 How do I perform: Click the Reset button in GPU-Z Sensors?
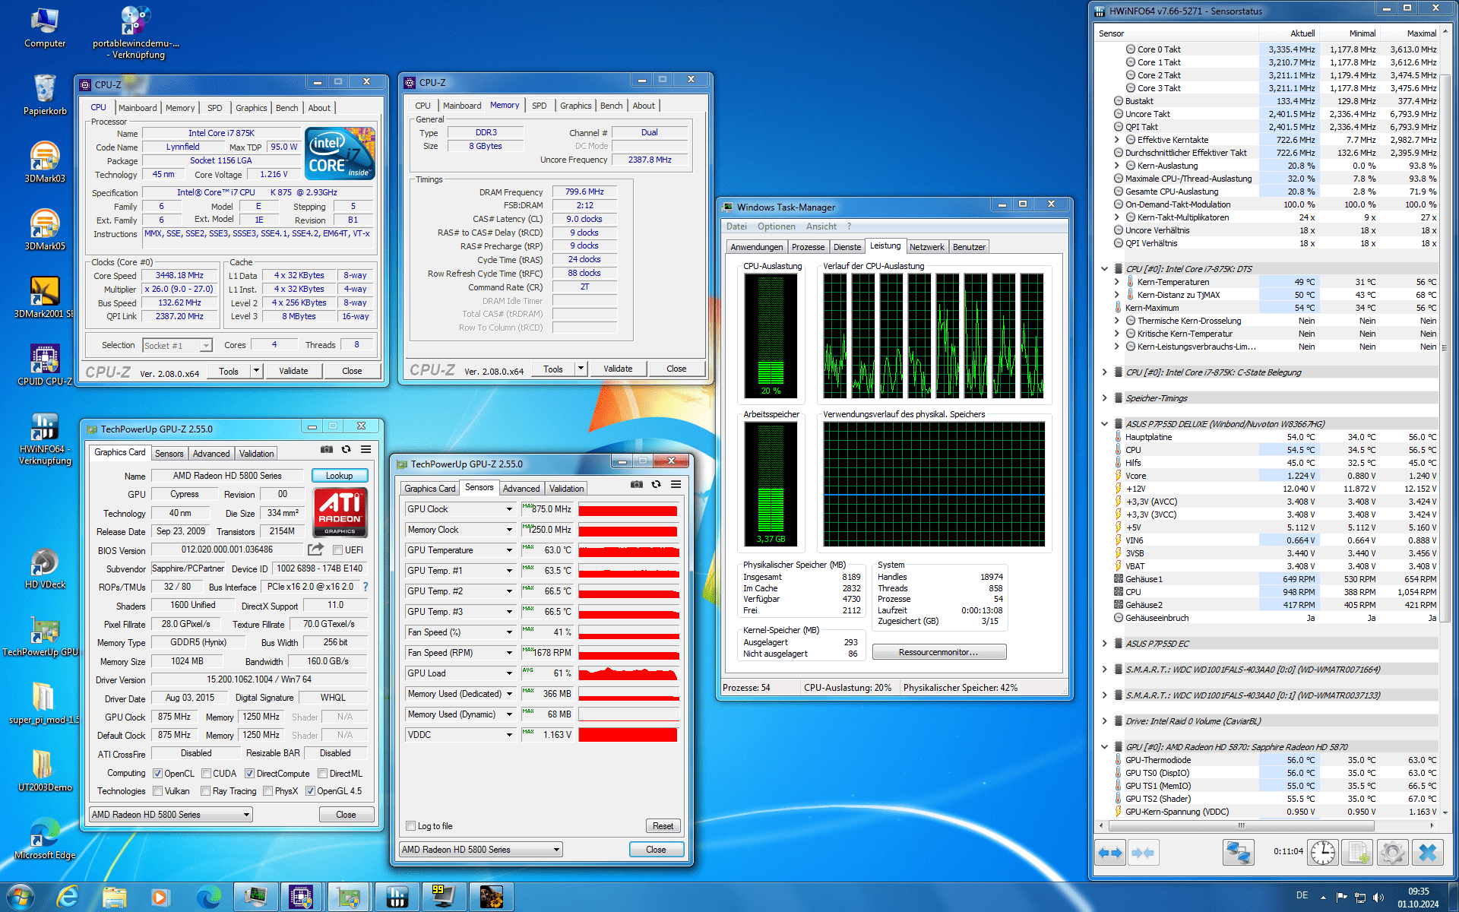(663, 826)
